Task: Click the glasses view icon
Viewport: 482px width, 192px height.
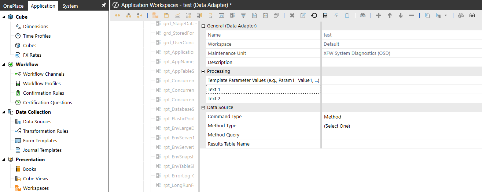Action: pyautogui.click(x=472, y=15)
